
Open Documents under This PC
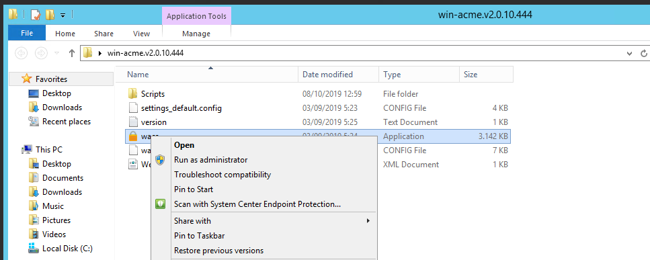[63, 177]
